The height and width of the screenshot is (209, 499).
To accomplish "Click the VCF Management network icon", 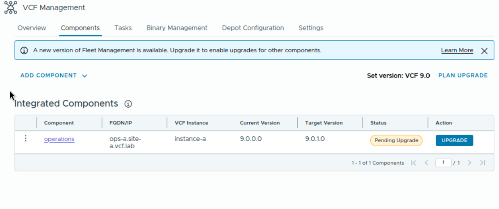I will pos(11,7).
